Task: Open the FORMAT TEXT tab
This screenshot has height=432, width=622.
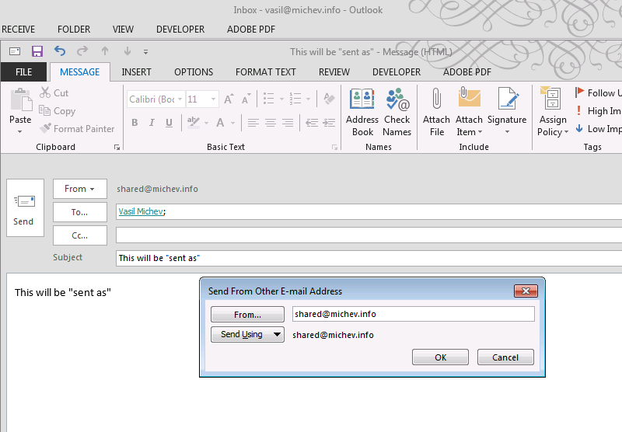Action: pyautogui.click(x=266, y=72)
